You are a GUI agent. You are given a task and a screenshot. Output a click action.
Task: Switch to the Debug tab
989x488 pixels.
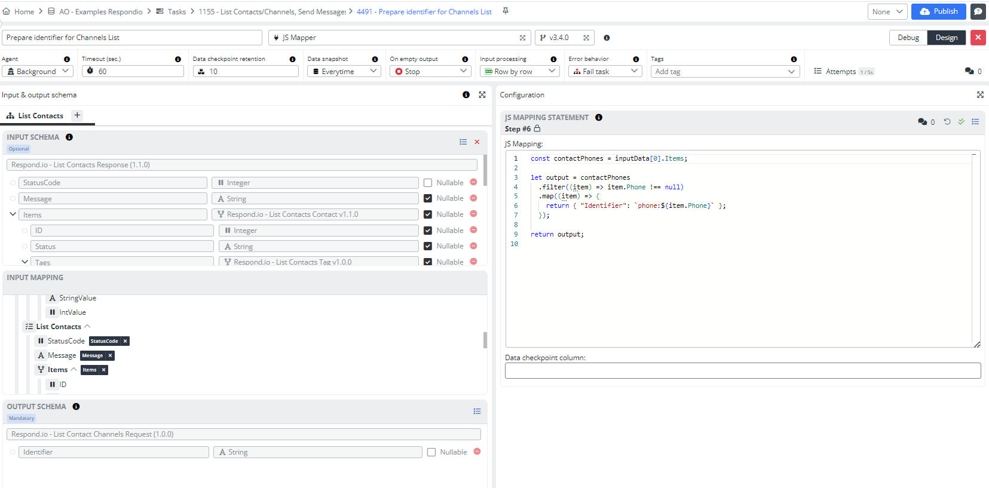pyautogui.click(x=908, y=38)
